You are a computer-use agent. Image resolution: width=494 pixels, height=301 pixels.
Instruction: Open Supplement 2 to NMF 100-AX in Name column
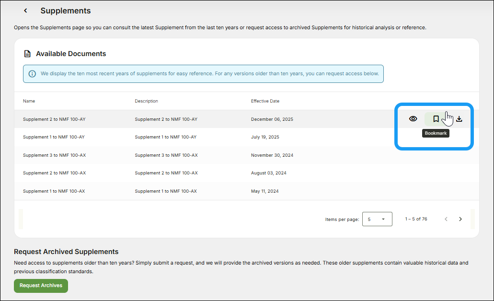pos(54,173)
